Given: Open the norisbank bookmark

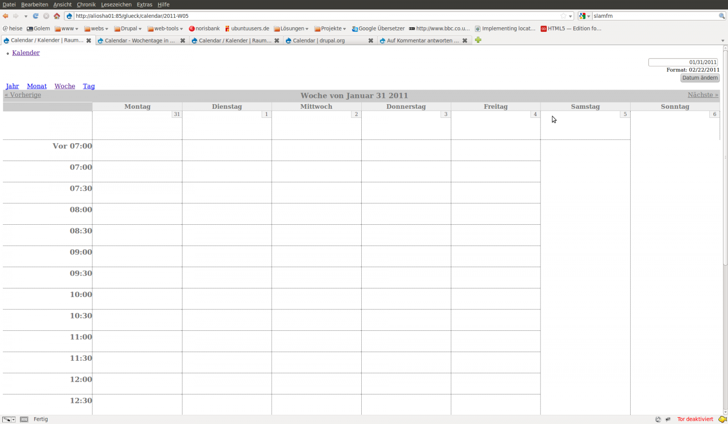Looking at the screenshot, I should (204, 29).
